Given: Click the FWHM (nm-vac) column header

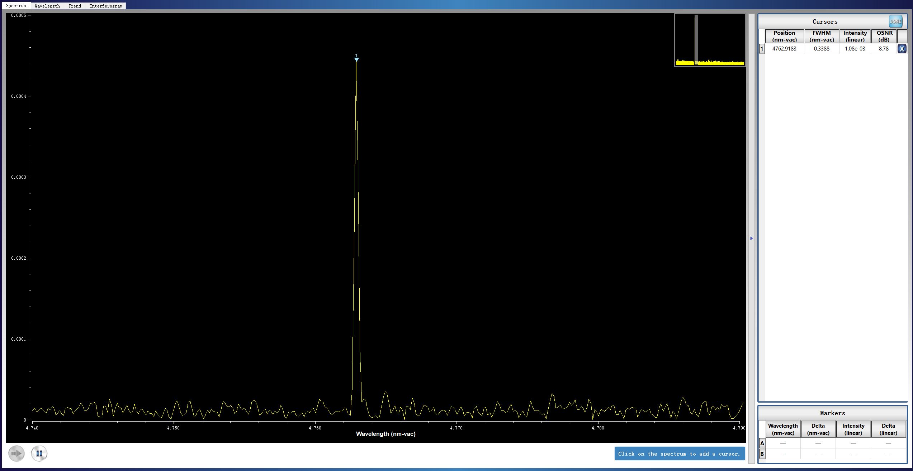Looking at the screenshot, I should click(821, 36).
